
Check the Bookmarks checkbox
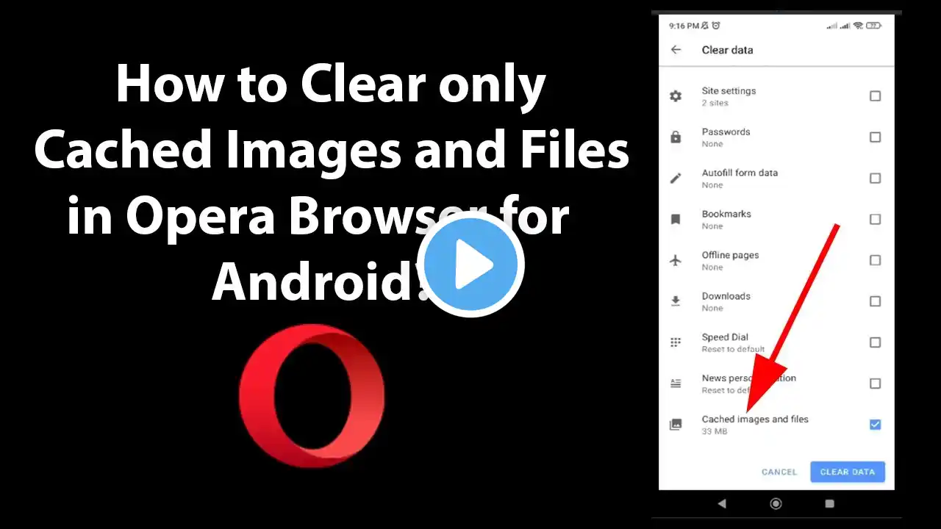click(x=875, y=220)
